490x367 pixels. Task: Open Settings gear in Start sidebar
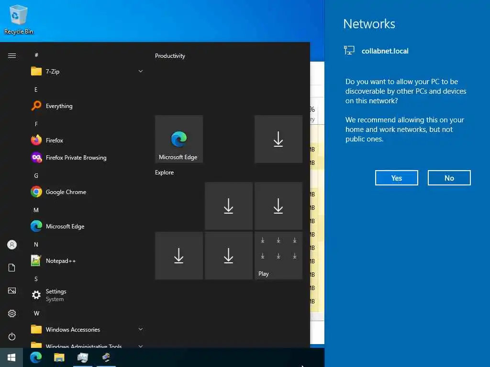(12, 313)
